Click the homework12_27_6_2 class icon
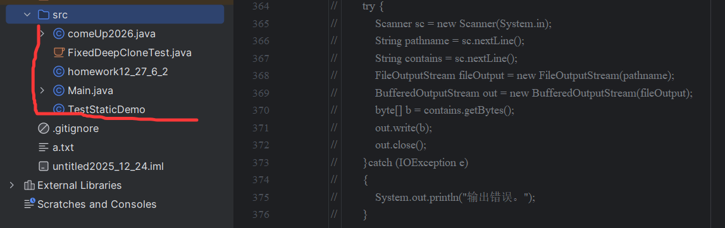Image resolution: width=725 pixels, height=228 pixels. pyautogui.click(x=58, y=71)
